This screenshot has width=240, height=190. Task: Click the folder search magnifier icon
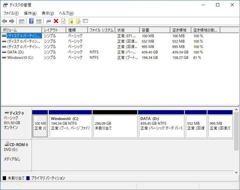[x=78, y=21]
